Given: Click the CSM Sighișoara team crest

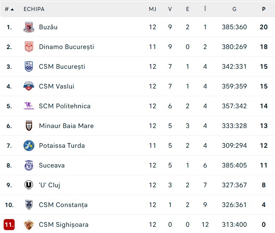Looking at the screenshot, I should click(x=29, y=225).
